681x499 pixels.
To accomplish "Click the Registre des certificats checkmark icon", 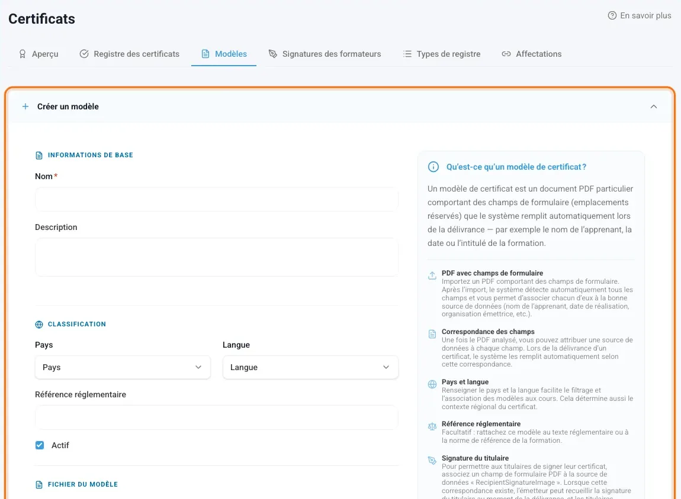I will [x=84, y=54].
